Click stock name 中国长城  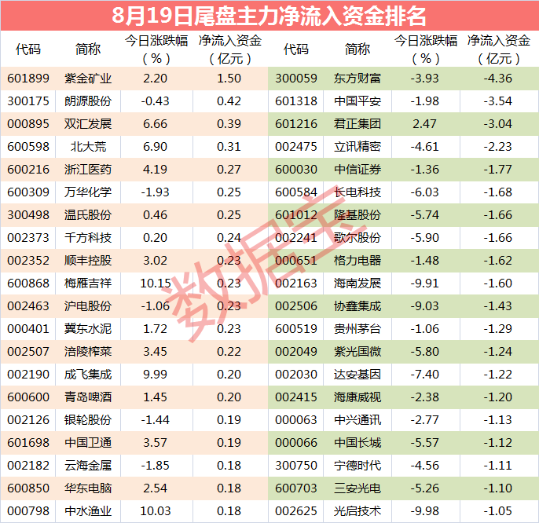357,443
